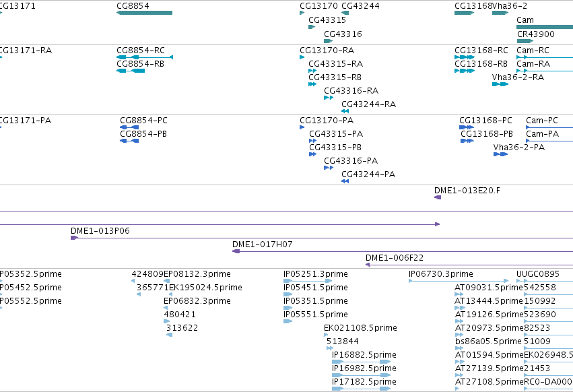Click the CG43244 gene label
The image size is (573, 392).
pyautogui.click(x=360, y=6)
